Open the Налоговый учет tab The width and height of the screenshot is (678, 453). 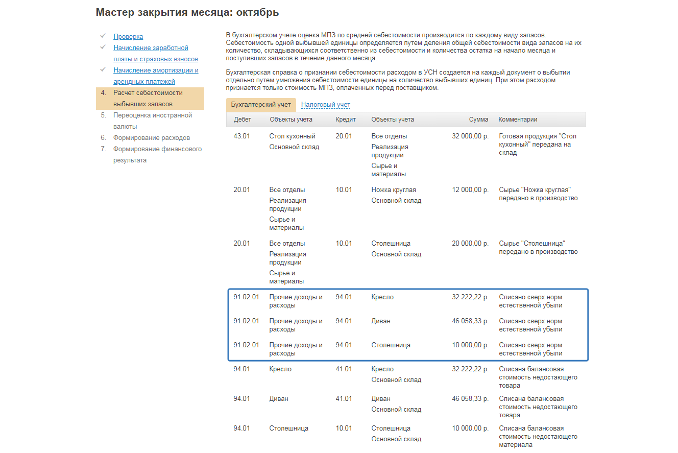(326, 105)
